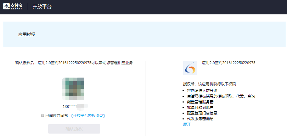This screenshot has height=137, width=287.
Task: Click the 应用授权 heading text
Action: click(x=27, y=35)
